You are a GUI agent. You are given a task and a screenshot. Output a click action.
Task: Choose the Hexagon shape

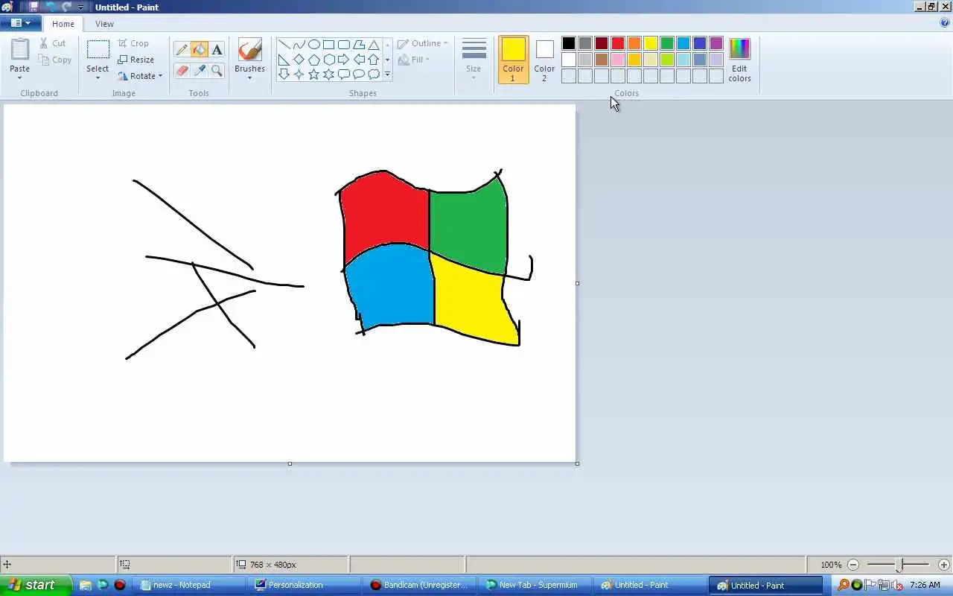tap(328, 60)
